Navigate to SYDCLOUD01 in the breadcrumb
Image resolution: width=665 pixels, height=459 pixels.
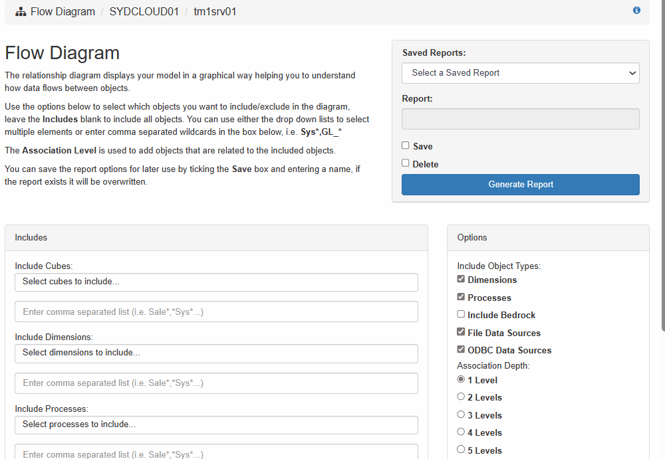pos(144,12)
